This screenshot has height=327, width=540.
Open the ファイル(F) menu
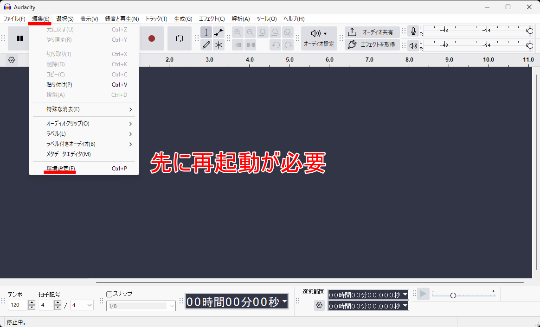tap(14, 19)
